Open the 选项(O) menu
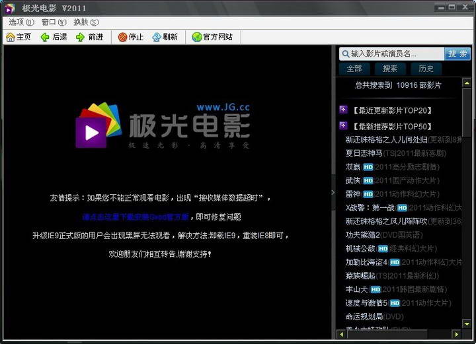The image size is (476, 344). pos(21,22)
